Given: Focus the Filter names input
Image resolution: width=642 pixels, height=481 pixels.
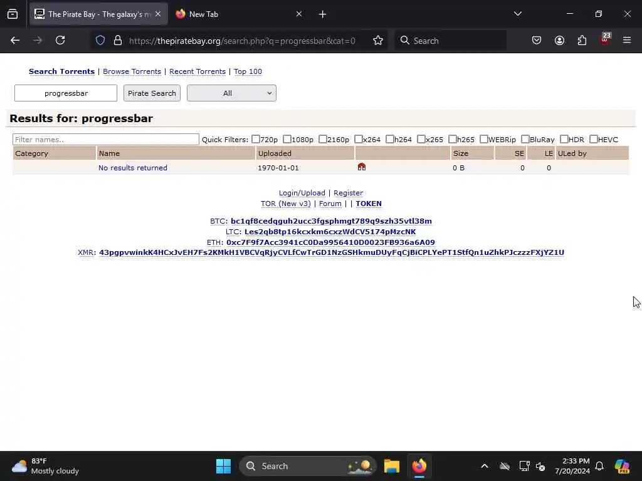Looking at the screenshot, I should click(105, 140).
